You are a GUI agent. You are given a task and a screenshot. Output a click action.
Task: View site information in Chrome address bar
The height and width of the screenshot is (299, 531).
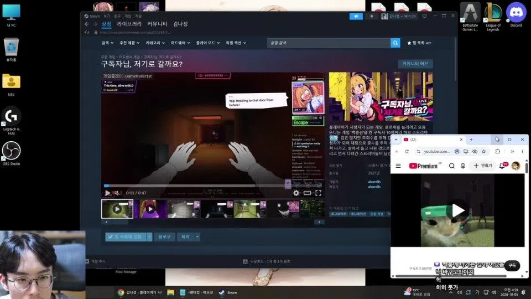[419, 152]
